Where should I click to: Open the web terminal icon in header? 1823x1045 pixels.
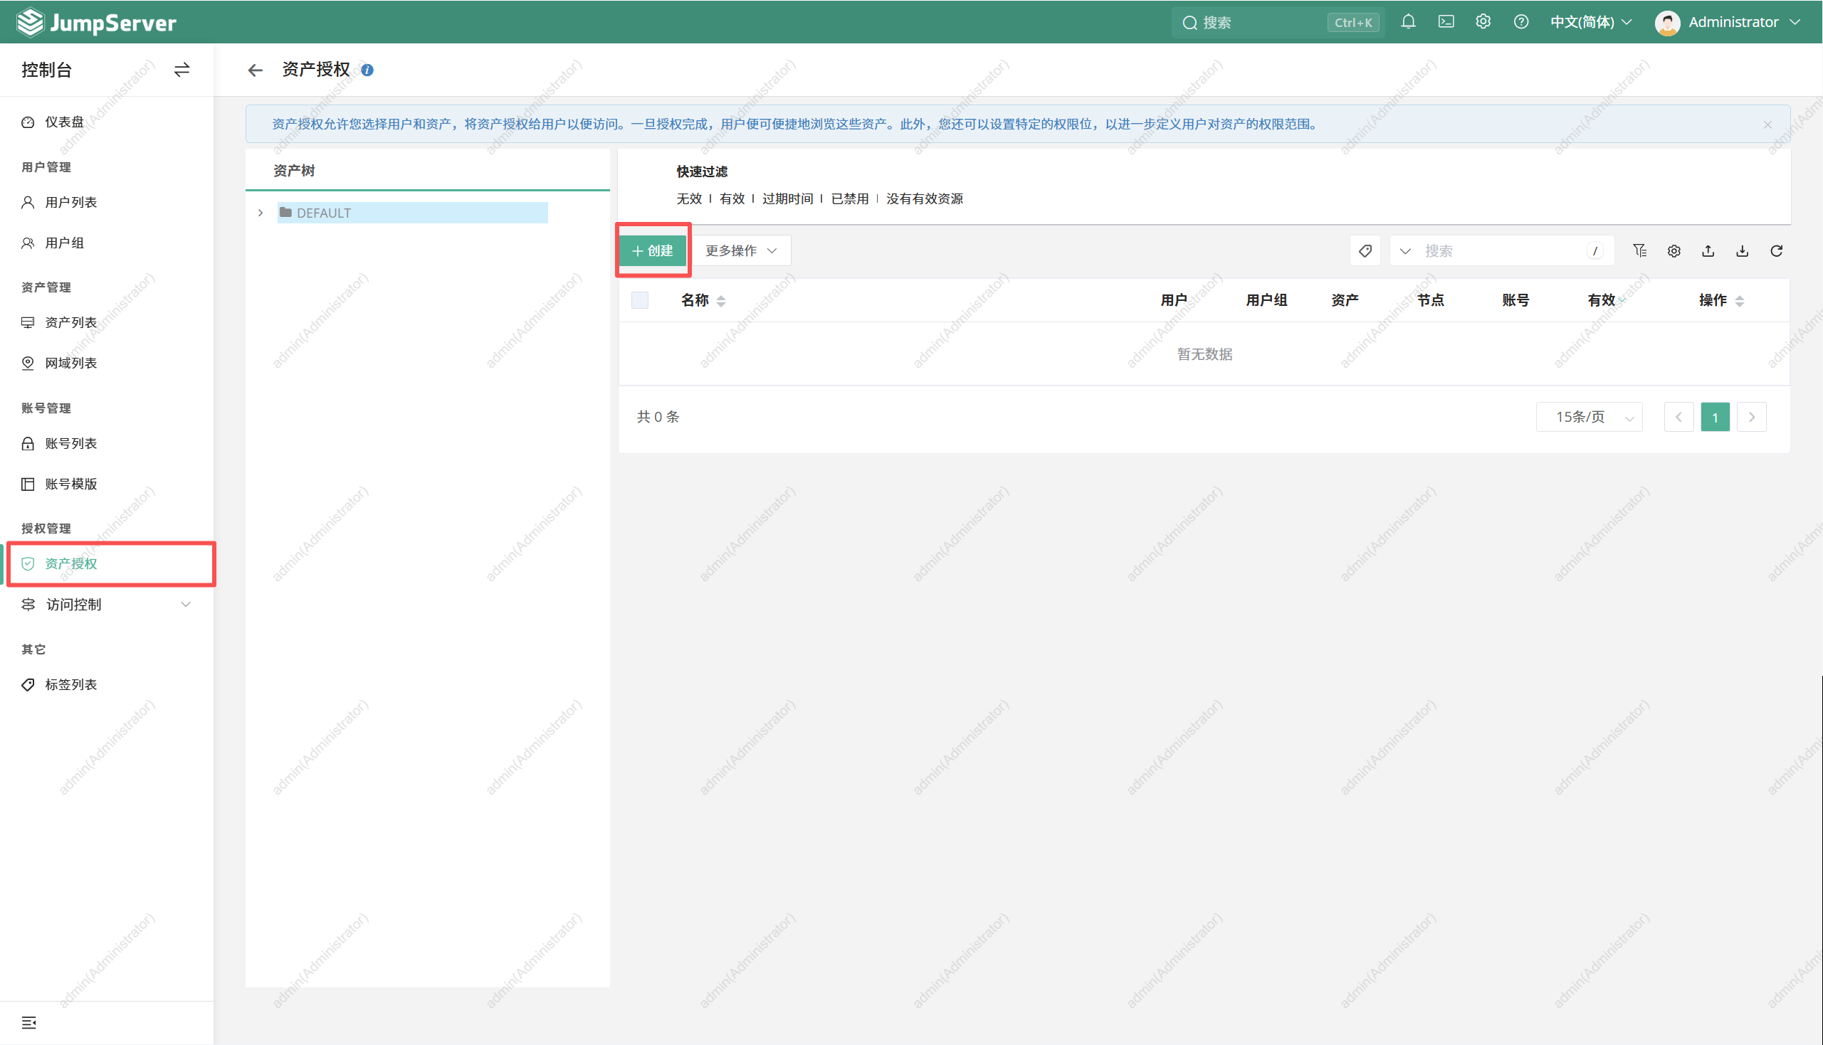1445,22
